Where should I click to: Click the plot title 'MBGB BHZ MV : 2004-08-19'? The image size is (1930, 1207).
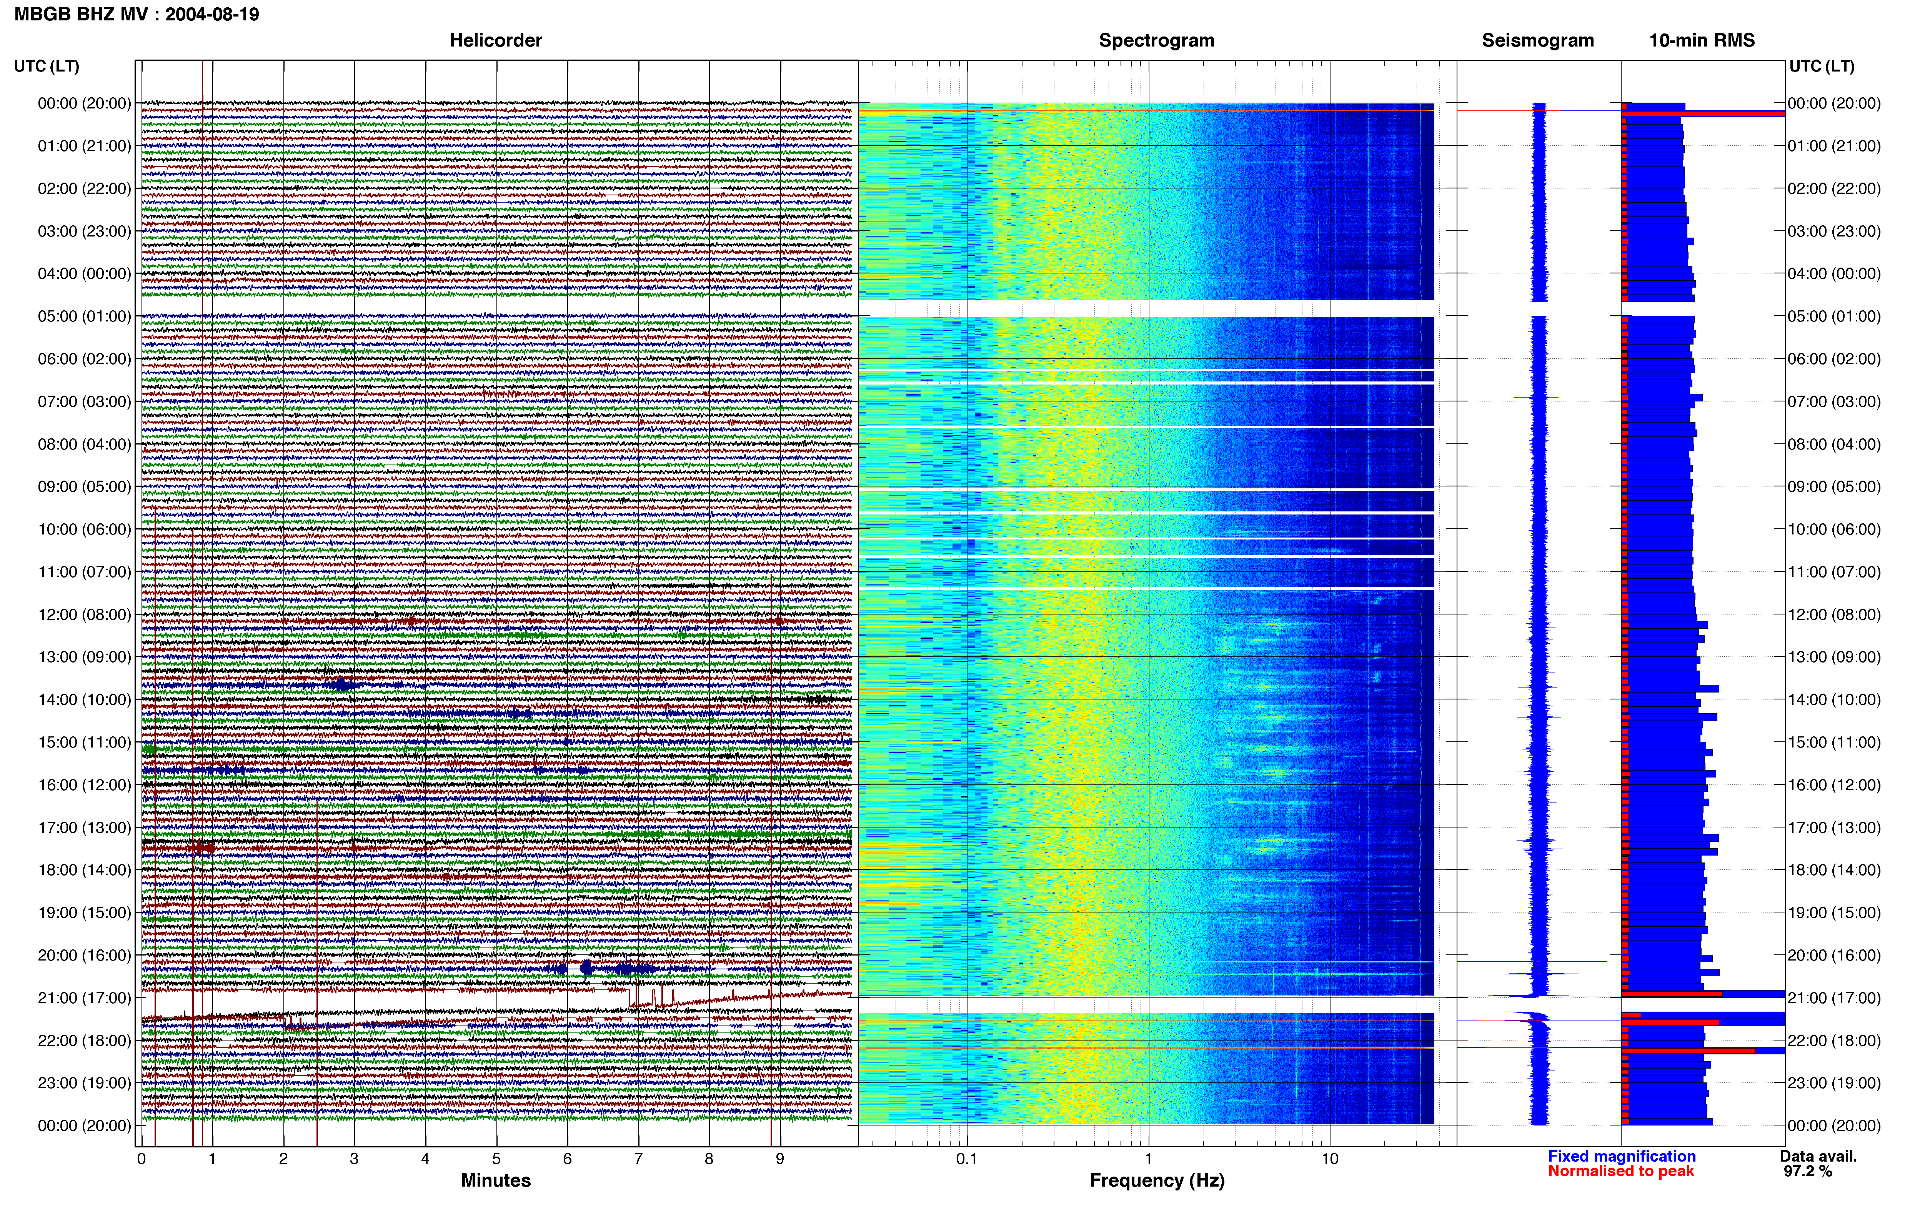[137, 14]
